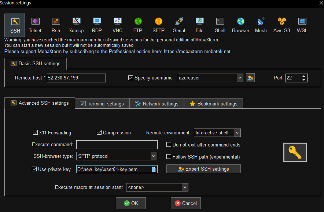Click the Execute command input field
Viewport: 324px width, 212px height.
(117, 145)
